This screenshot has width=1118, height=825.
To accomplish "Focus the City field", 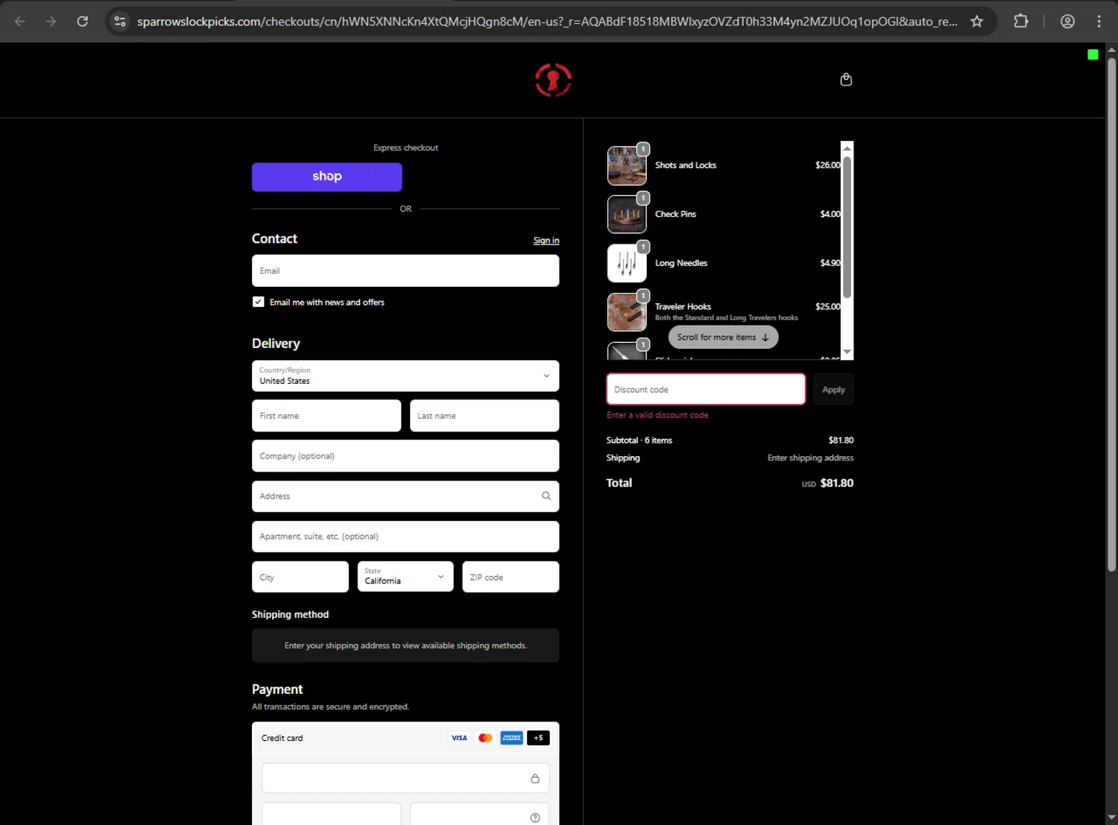I will [x=300, y=577].
